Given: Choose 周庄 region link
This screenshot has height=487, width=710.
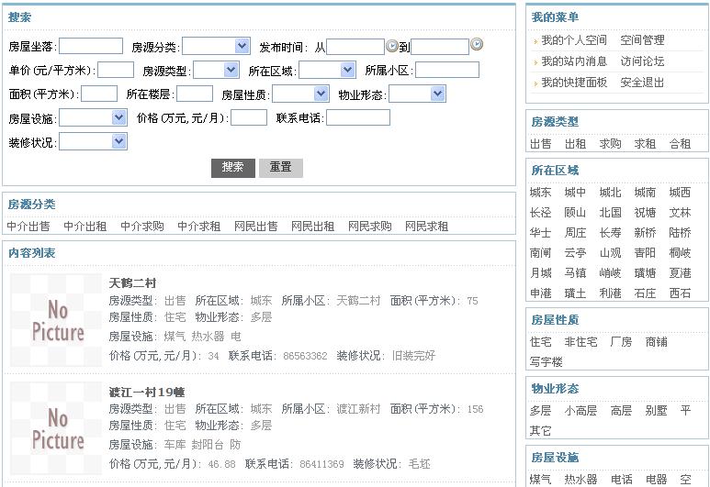Looking at the screenshot, I should [576, 233].
